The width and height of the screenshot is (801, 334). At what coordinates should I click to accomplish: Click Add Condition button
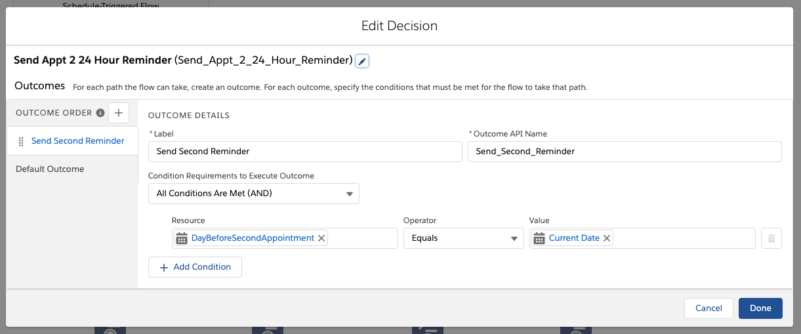(195, 267)
